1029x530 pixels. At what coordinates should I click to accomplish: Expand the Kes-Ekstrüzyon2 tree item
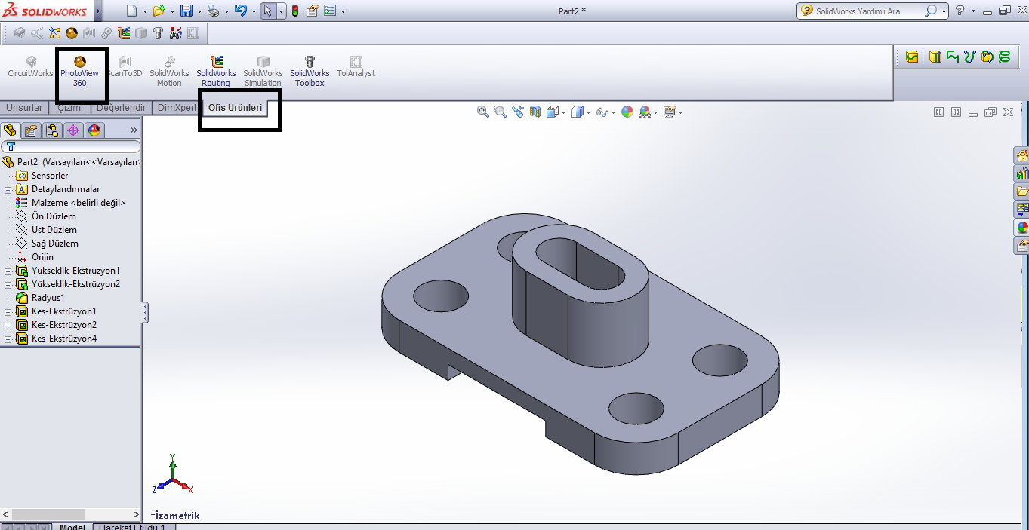tap(7, 324)
